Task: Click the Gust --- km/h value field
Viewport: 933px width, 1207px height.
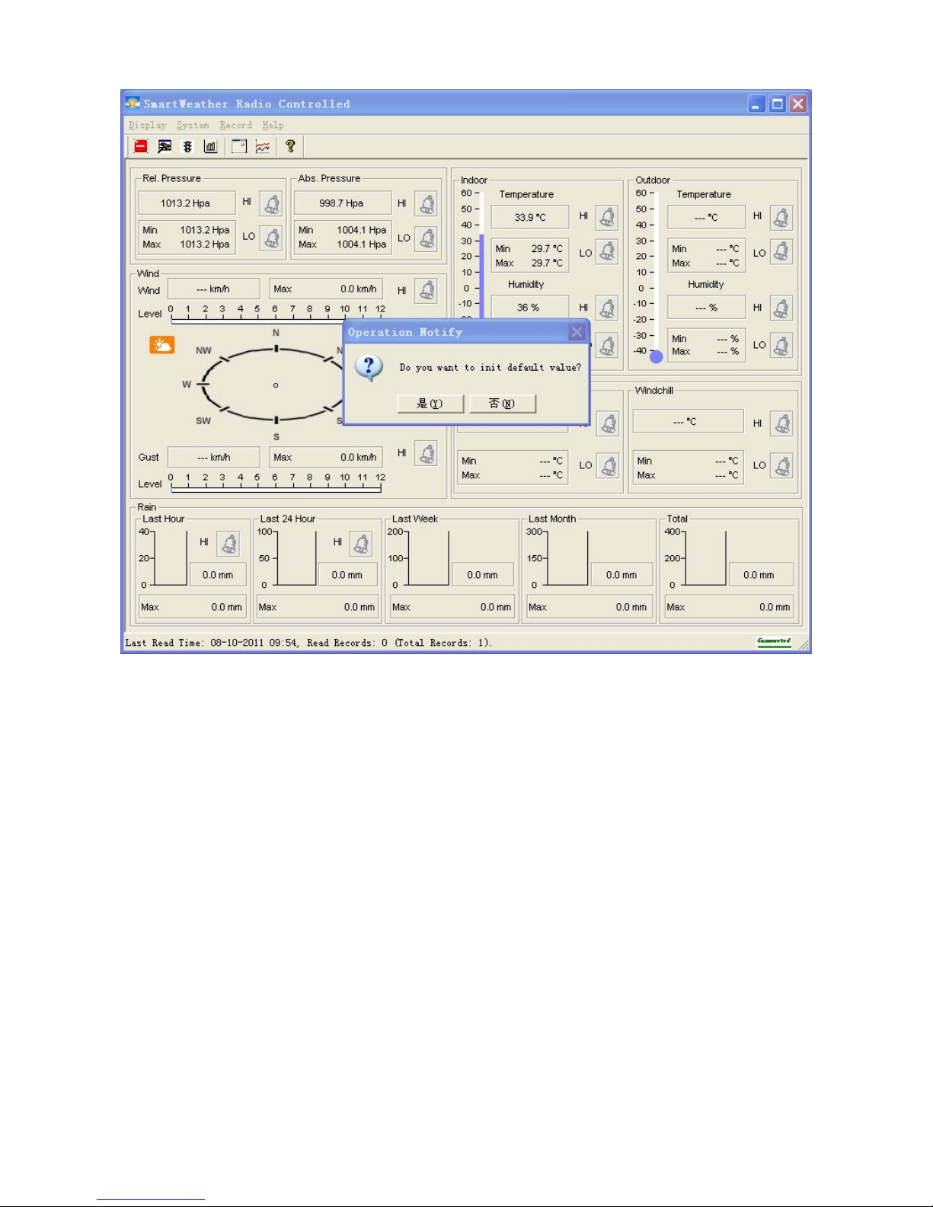Action: point(213,457)
